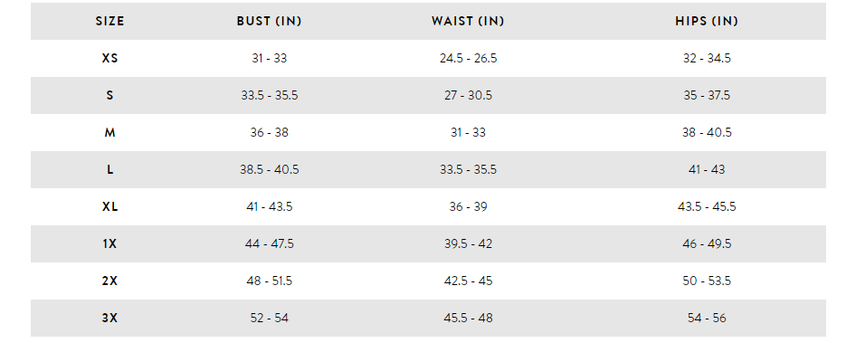Click hips value 54 - 56
Viewport: 856px width, 343px height.
(707, 318)
